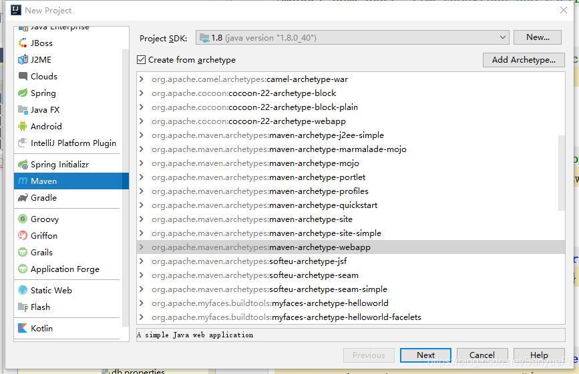This screenshot has height=374, width=579.
Task: Click the Maven m icon
Action: [23, 181]
